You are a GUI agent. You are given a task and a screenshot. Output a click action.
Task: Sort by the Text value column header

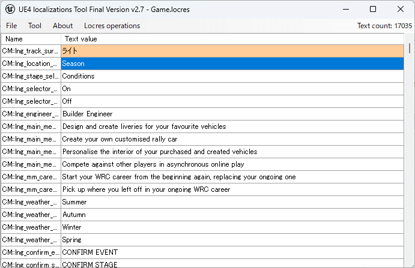pyautogui.click(x=232, y=39)
